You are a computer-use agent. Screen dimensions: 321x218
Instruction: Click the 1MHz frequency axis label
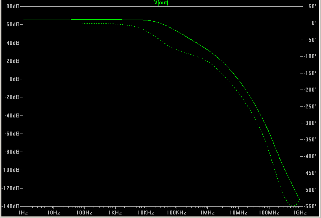[x=207, y=213]
